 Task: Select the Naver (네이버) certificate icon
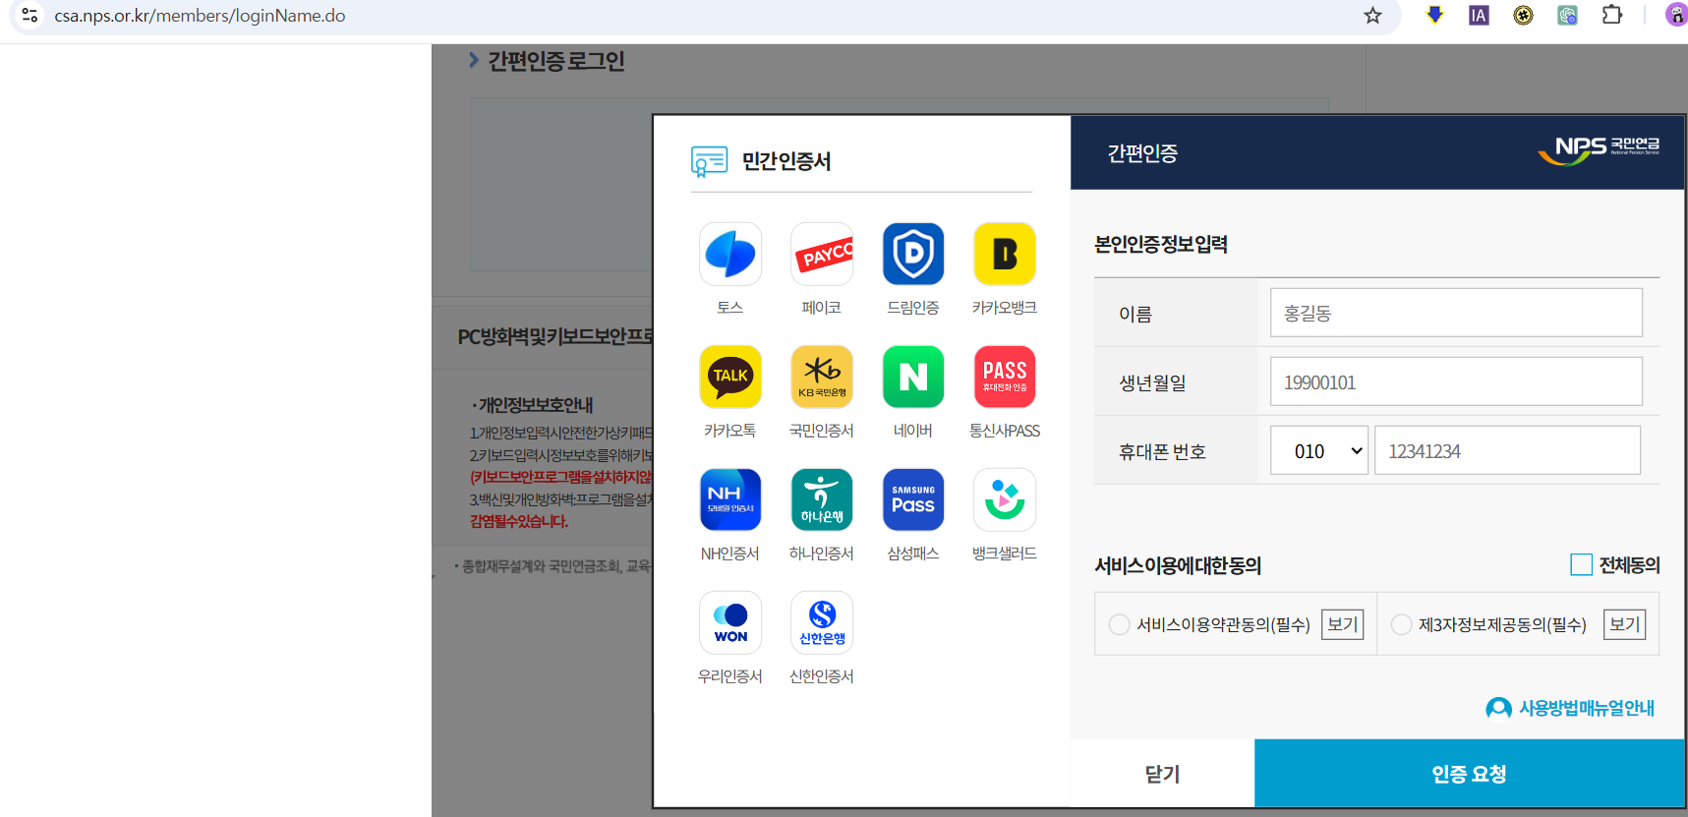pos(913,377)
